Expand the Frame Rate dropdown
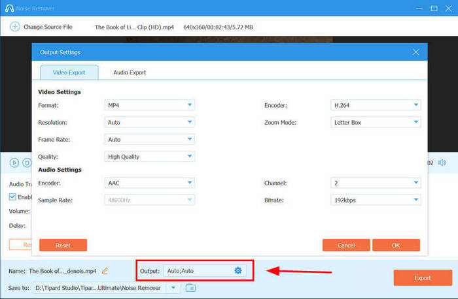The height and width of the screenshot is (299, 458). (x=150, y=139)
